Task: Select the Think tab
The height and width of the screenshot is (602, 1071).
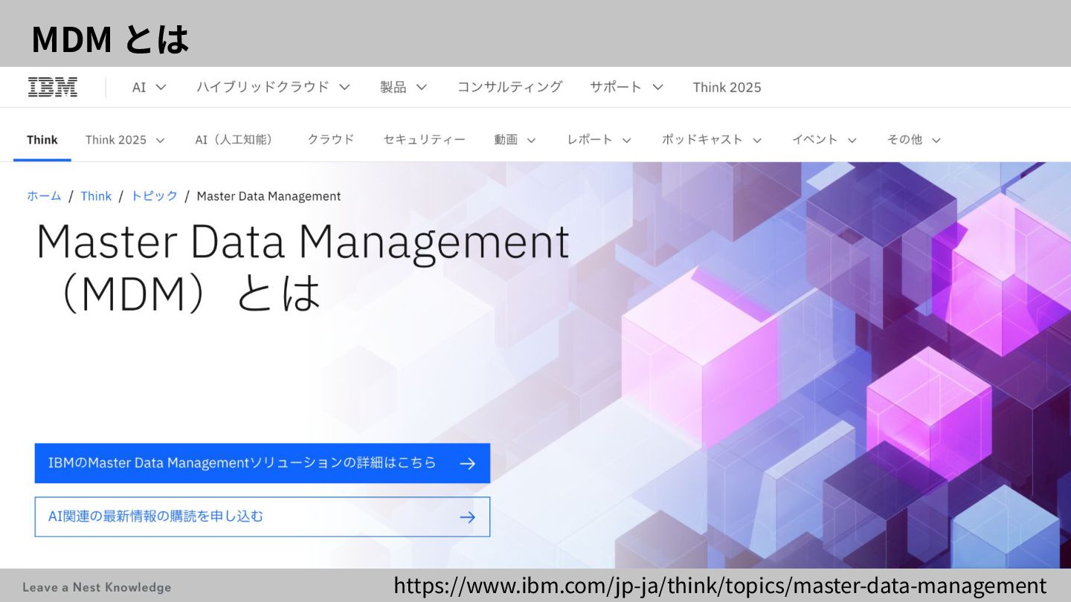Action: point(42,139)
